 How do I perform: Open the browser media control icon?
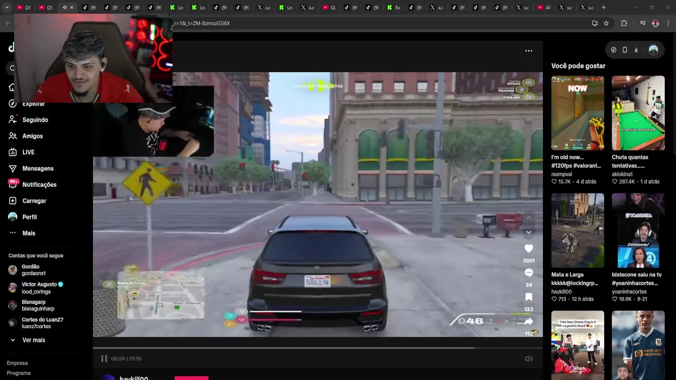click(x=643, y=23)
